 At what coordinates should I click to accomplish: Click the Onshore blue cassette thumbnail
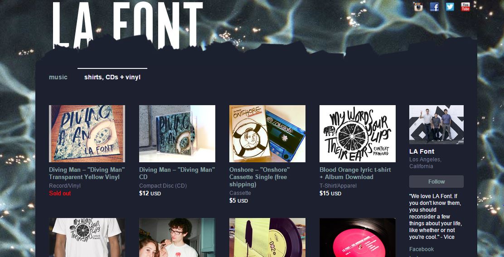click(267, 134)
